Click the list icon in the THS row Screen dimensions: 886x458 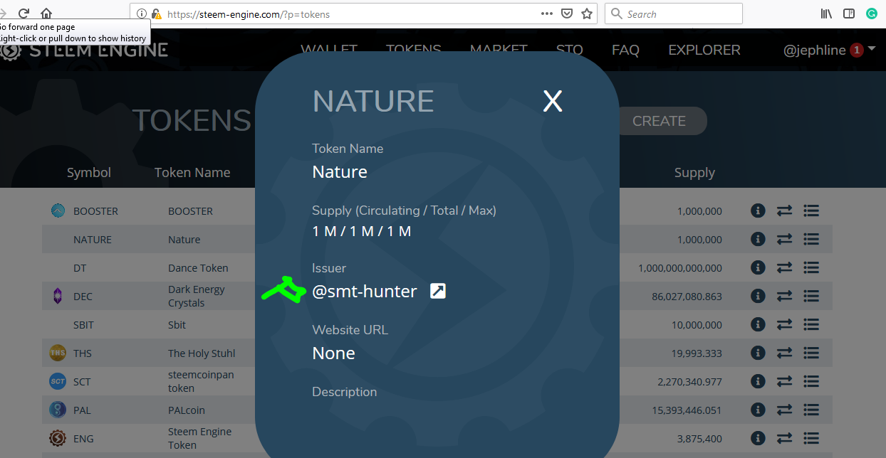(x=811, y=353)
